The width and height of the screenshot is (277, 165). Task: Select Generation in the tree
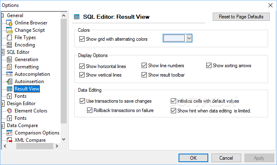pyautogui.click(x=26, y=59)
